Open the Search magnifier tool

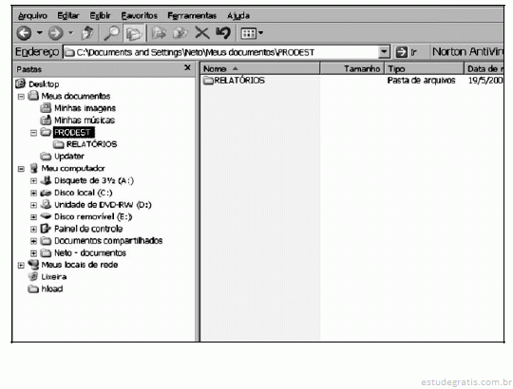click(111, 33)
